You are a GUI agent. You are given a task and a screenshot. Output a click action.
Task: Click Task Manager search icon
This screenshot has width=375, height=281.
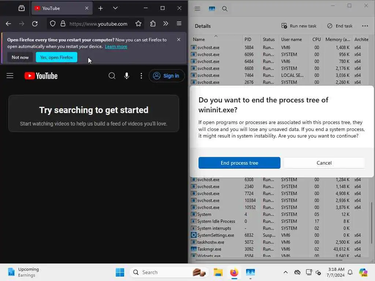pos(224,9)
